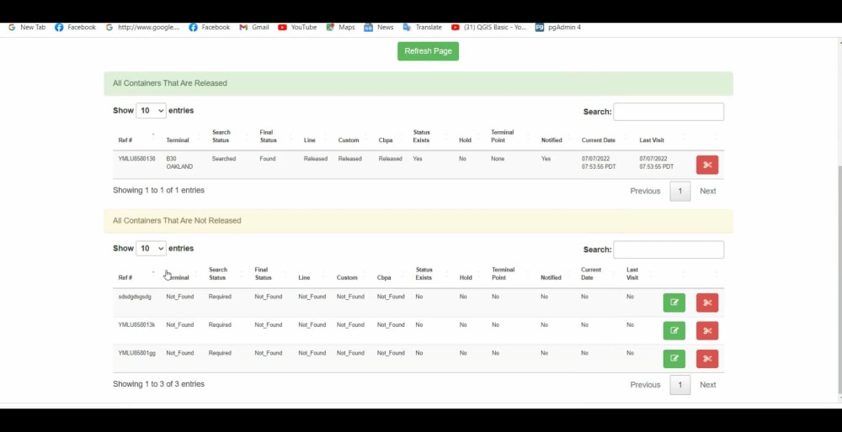Sort Not Released table by Hold column

466,277
